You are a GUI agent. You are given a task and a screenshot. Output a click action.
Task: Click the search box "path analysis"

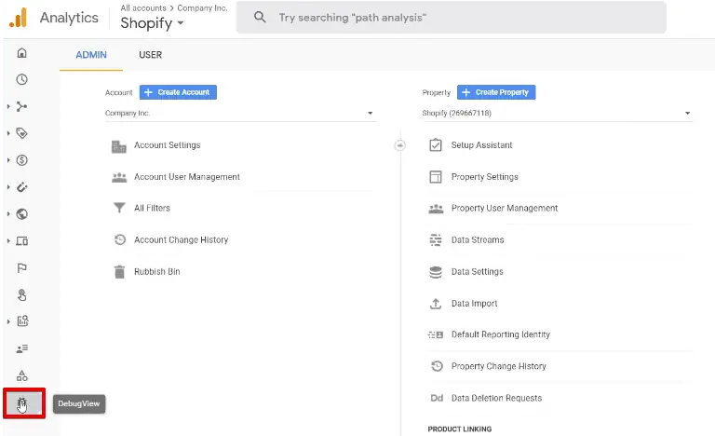pyautogui.click(x=451, y=18)
